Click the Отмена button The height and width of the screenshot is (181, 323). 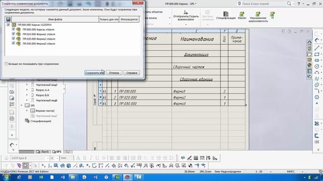[114, 73]
